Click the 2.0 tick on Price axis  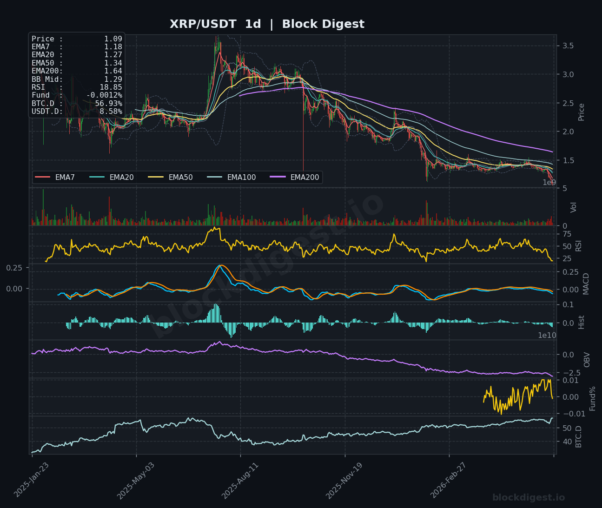coord(568,132)
